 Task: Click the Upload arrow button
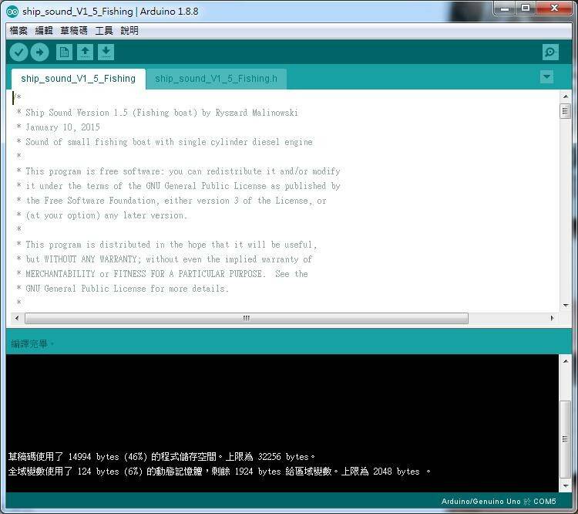[39, 52]
